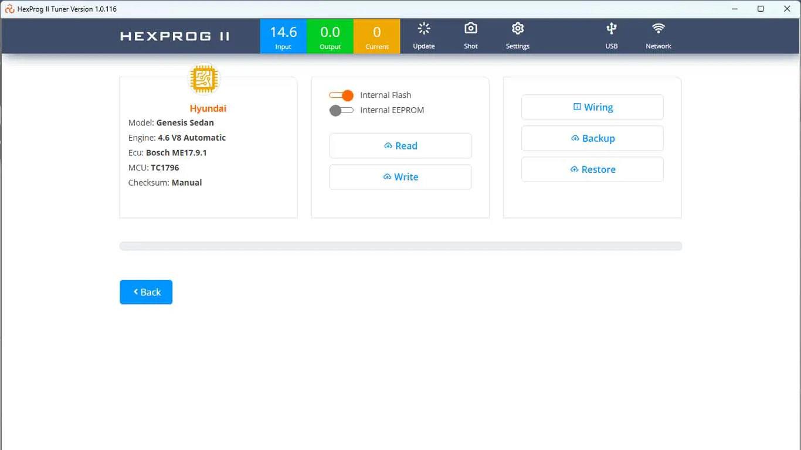Open Settings gear in header
This screenshot has height=450, width=801.
(x=518, y=36)
